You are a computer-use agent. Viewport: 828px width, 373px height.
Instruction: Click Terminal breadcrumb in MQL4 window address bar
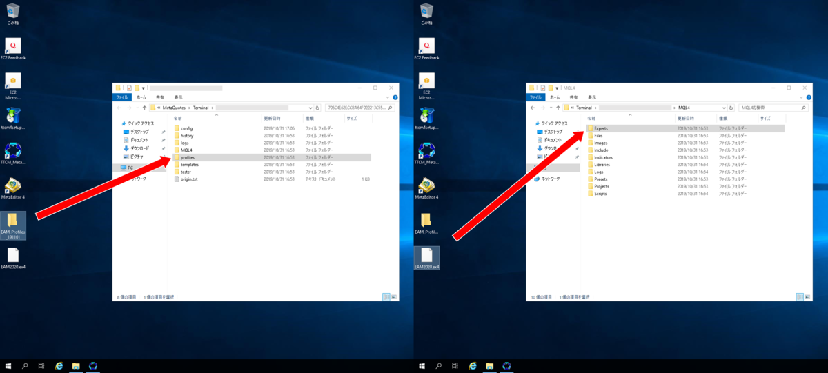click(584, 108)
